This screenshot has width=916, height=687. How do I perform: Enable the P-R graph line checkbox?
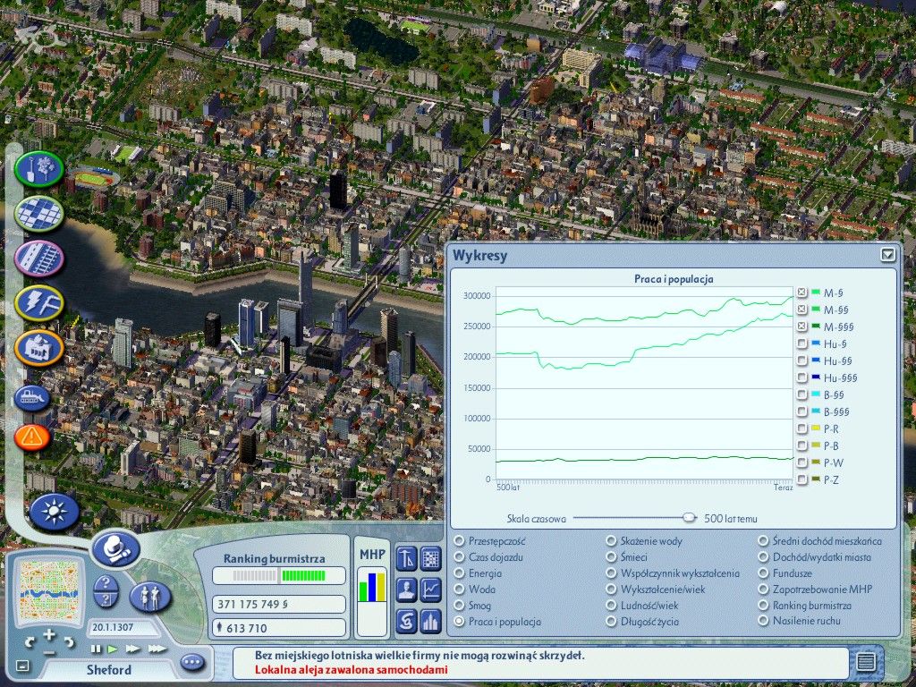[802, 428]
